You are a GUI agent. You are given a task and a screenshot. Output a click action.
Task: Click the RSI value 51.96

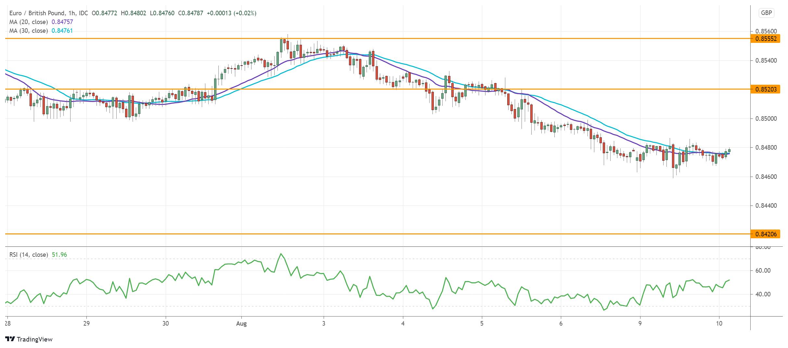coord(59,255)
